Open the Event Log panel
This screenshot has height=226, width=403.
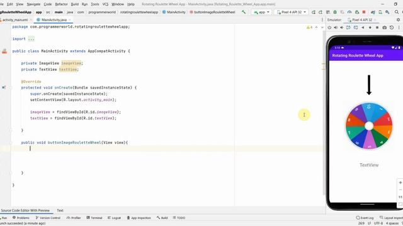click(x=365, y=218)
